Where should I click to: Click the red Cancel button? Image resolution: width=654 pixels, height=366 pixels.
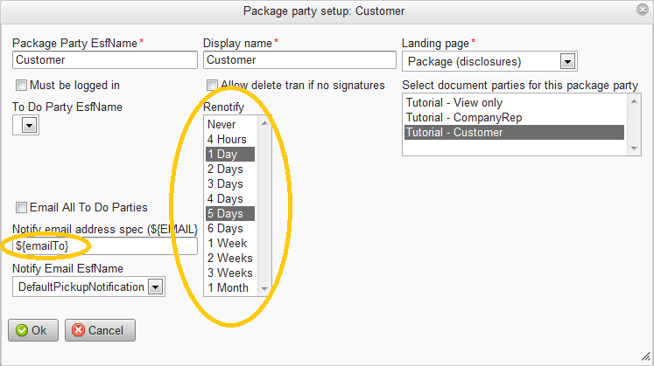tap(100, 330)
